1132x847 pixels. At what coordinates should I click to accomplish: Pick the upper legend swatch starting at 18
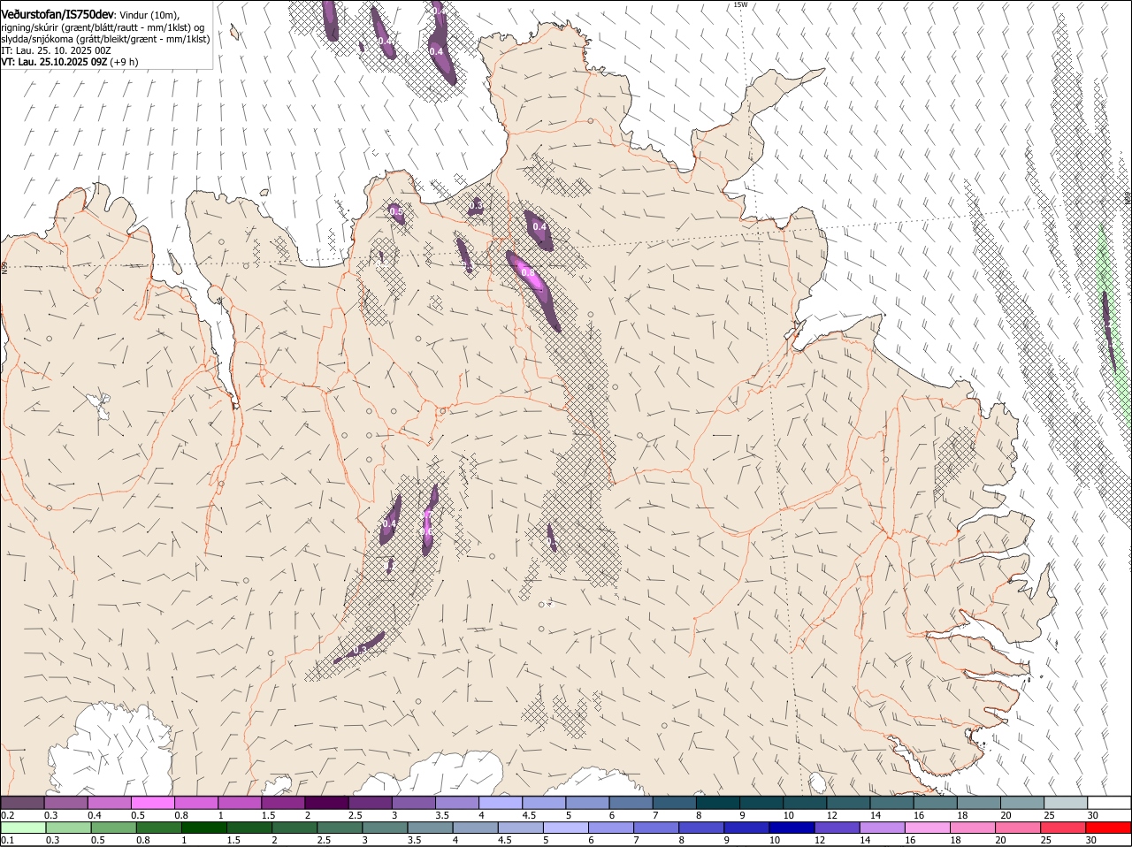click(980, 802)
